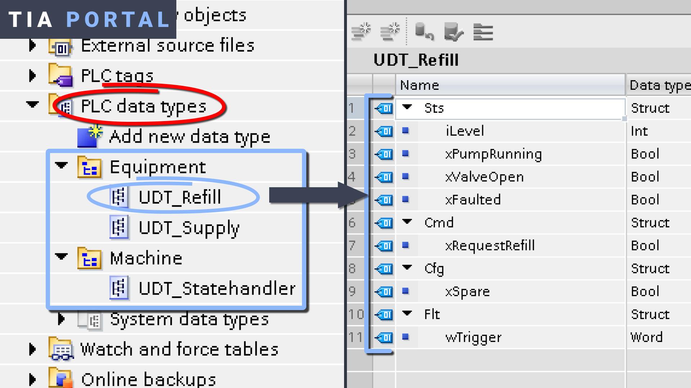
Task: Click the tag icon on the xRequestRefill row
Action: click(384, 246)
